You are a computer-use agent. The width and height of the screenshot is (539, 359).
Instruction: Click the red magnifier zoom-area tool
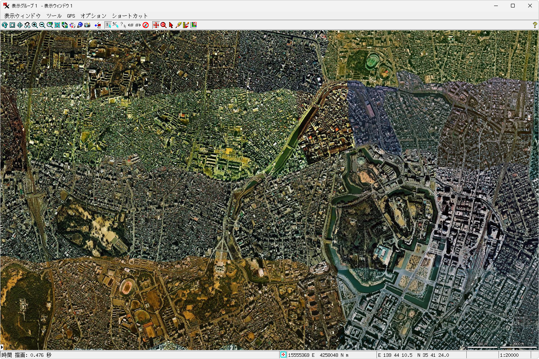pos(164,25)
